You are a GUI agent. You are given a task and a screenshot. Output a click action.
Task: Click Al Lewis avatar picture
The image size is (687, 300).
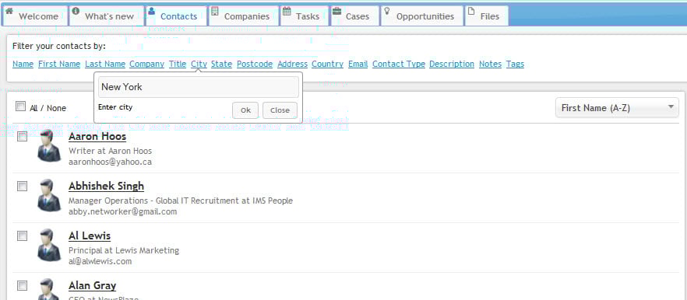(x=48, y=245)
